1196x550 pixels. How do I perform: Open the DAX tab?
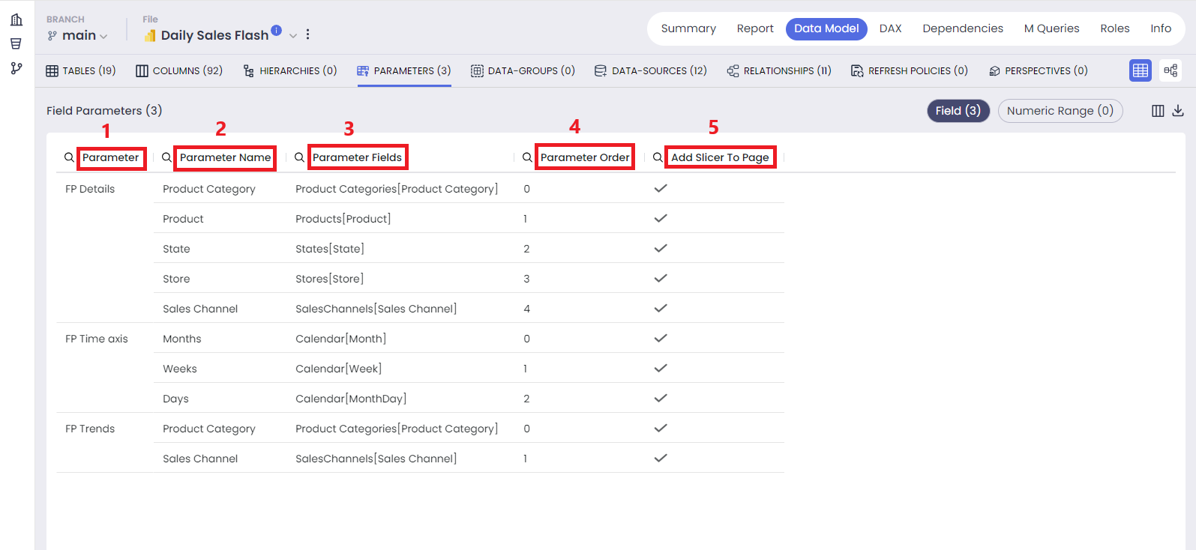point(890,28)
